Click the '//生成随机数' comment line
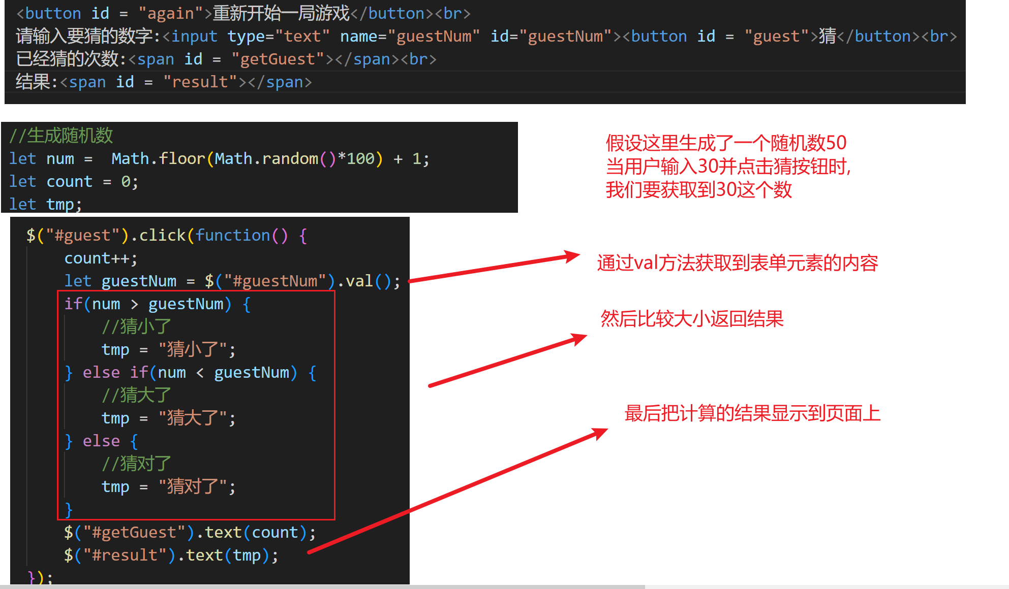This screenshot has height=589, width=1009. click(x=61, y=136)
